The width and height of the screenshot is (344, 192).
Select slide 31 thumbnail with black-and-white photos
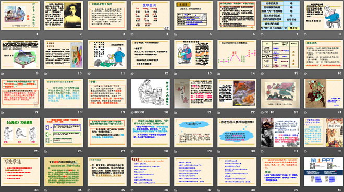coord(280,133)
